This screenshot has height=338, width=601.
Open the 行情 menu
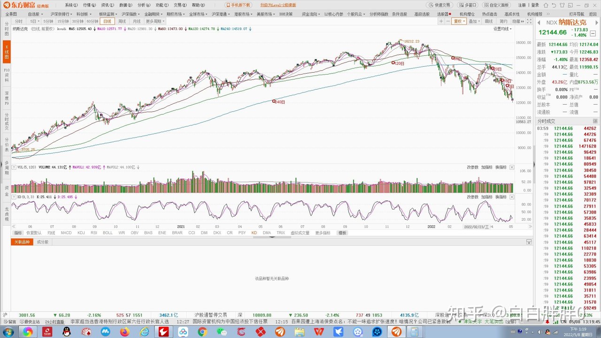(89, 5)
